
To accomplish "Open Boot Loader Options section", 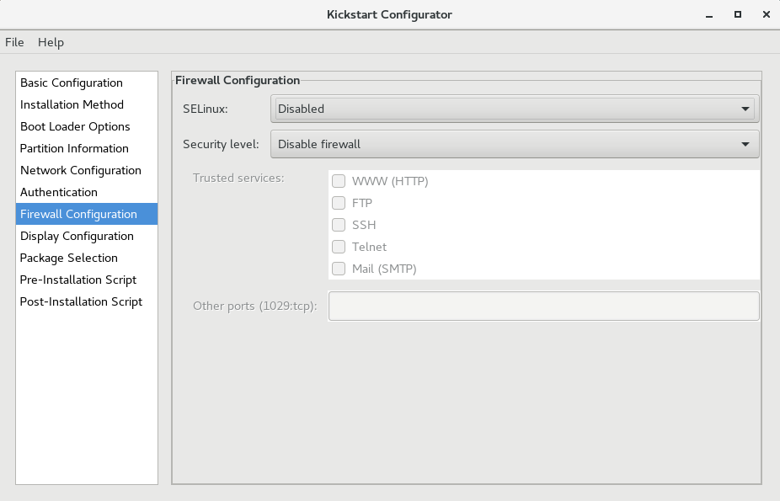I will [75, 126].
